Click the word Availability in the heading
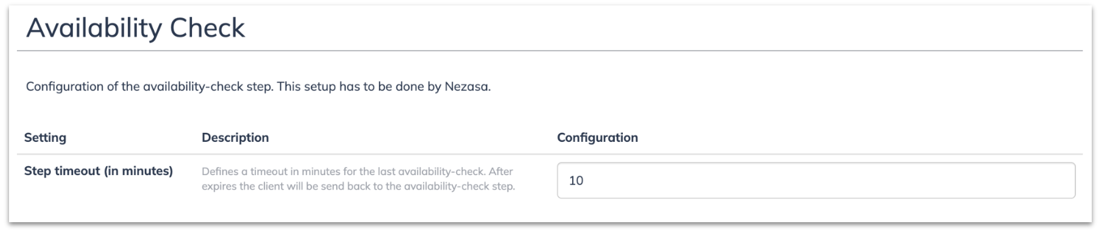This screenshot has height=233, width=1102. coord(94,28)
